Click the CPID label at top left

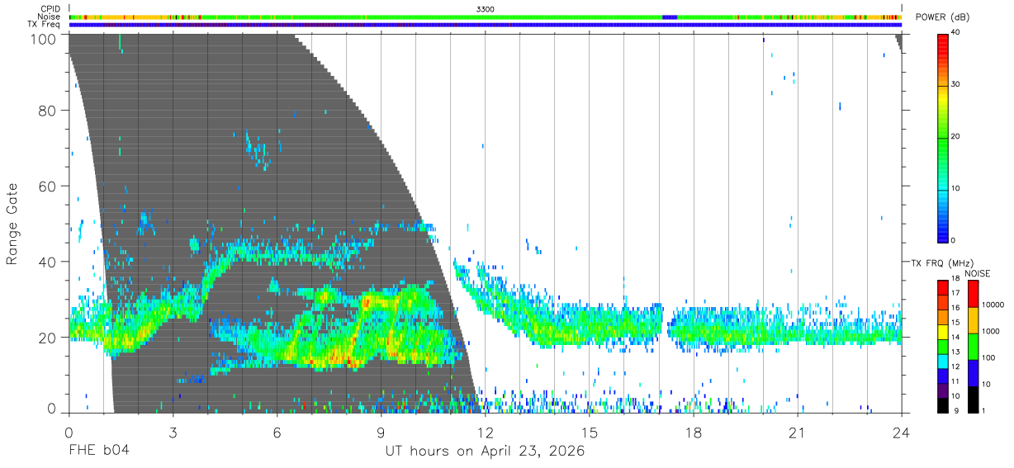(x=50, y=9)
